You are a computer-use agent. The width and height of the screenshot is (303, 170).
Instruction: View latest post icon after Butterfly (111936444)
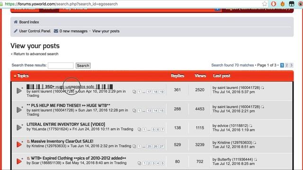click(256, 160)
